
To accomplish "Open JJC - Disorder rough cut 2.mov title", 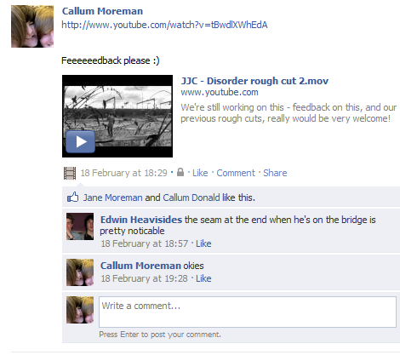I will pyautogui.click(x=254, y=81).
